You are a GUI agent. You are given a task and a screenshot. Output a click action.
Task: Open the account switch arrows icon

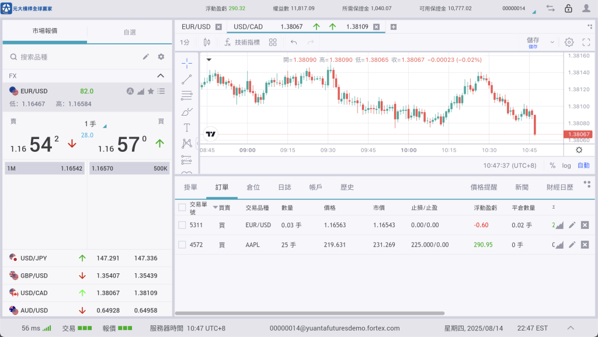[550, 8]
